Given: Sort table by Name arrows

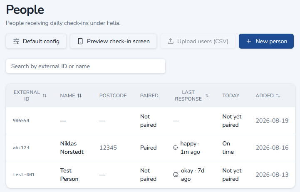Looking at the screenshot, I should [x=79, y=96].
